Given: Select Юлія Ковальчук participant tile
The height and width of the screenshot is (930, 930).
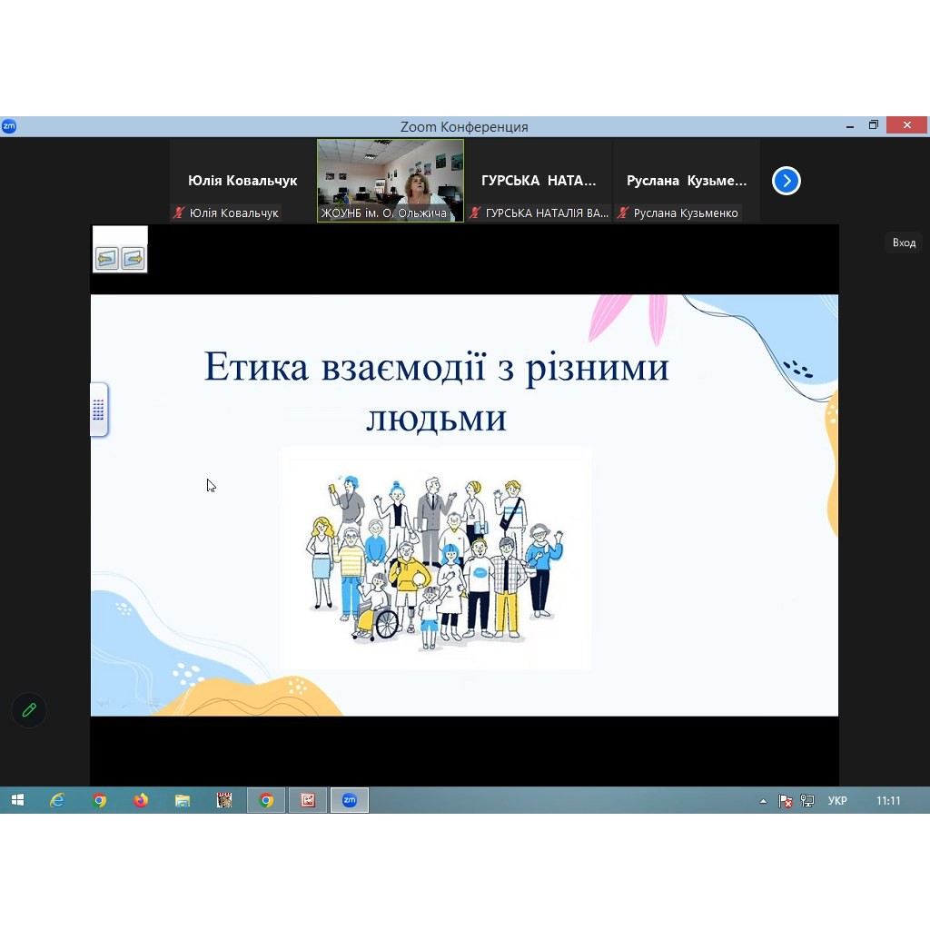Looking at the screenshot, I should 242,180.
